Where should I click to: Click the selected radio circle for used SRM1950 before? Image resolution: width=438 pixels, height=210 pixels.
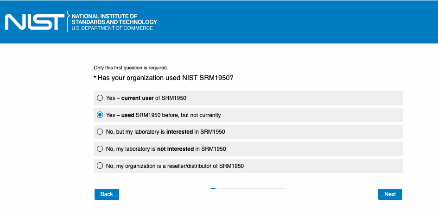(x=100, y=115)
